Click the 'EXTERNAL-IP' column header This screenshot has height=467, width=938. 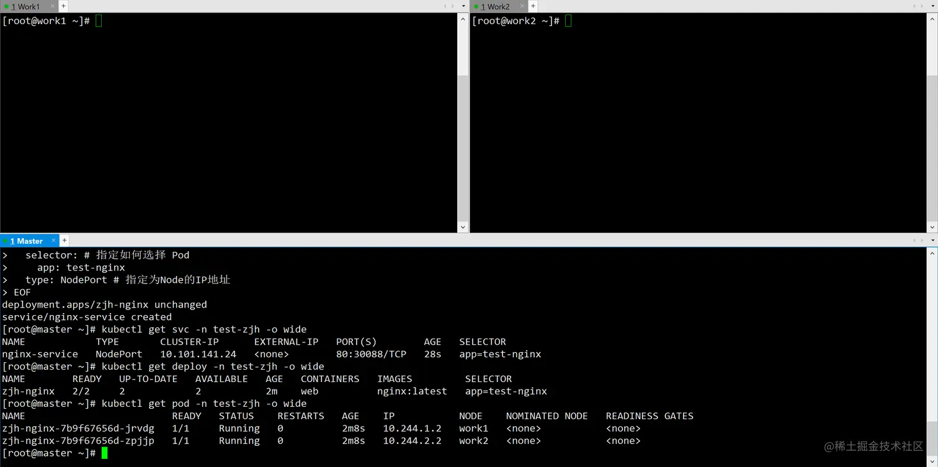(286, 342)
